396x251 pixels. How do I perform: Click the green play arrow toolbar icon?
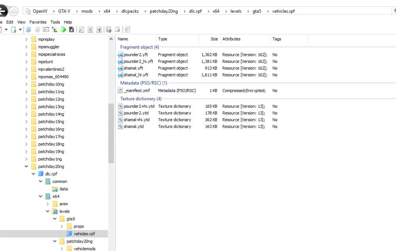pyautogui.click(x=63, y=30)
